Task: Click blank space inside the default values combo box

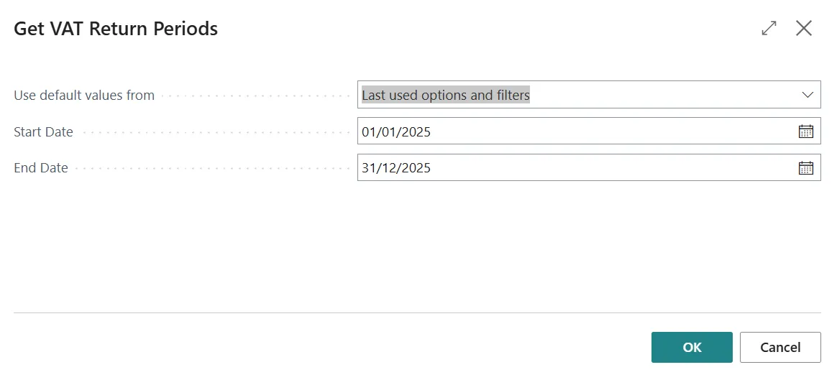Action: 662,95
